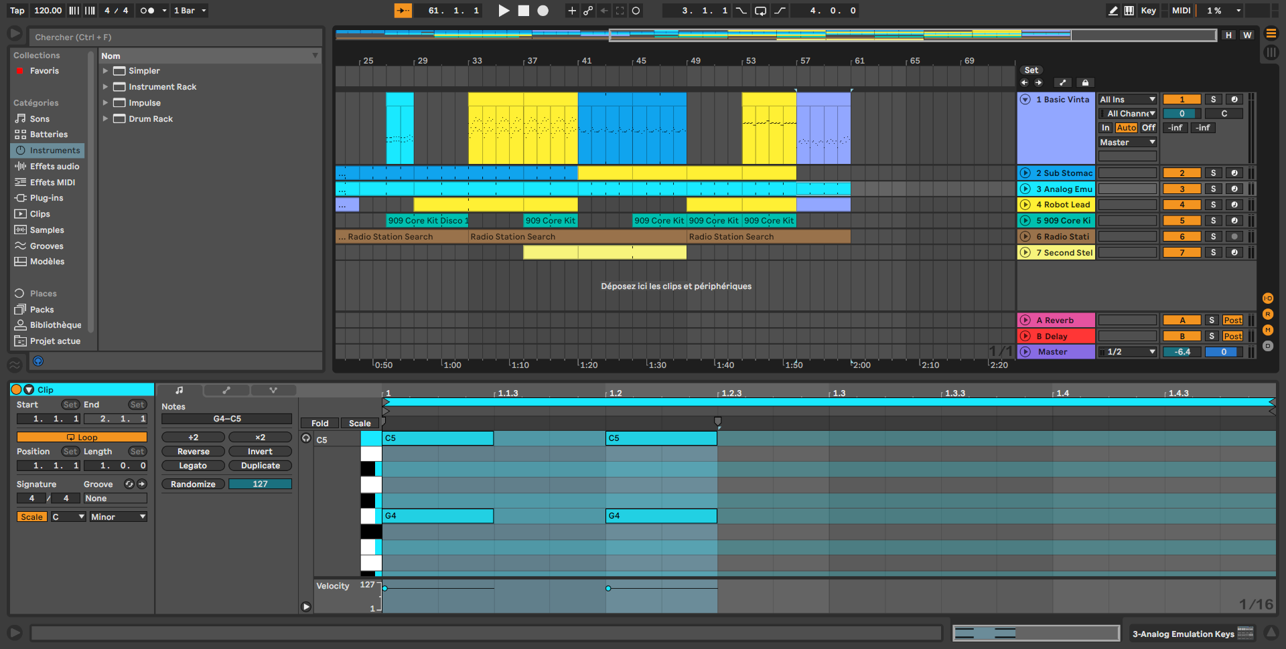Solo the 2 Sub Stomac track
Image resolution: width=1286 pixels, height=649 pixels.
(x=1213, y=173)
